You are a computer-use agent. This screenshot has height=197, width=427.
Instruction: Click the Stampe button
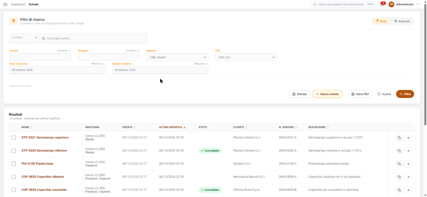[299, 94]
